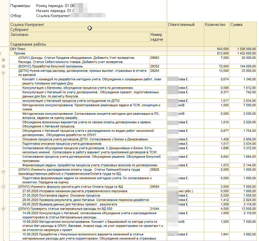Click the sum 20 000,00 for task 29662
259x241 pixels.
pyautogui.click(x=249, y=58)
